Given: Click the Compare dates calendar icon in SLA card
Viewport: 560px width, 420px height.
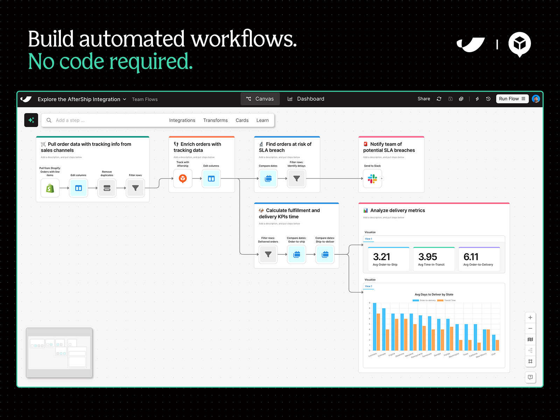Looking at the screenshot, I should pyautogui.click(x=268, y=178).
